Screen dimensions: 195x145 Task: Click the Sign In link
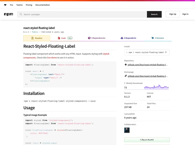click(x=185, y=14)
